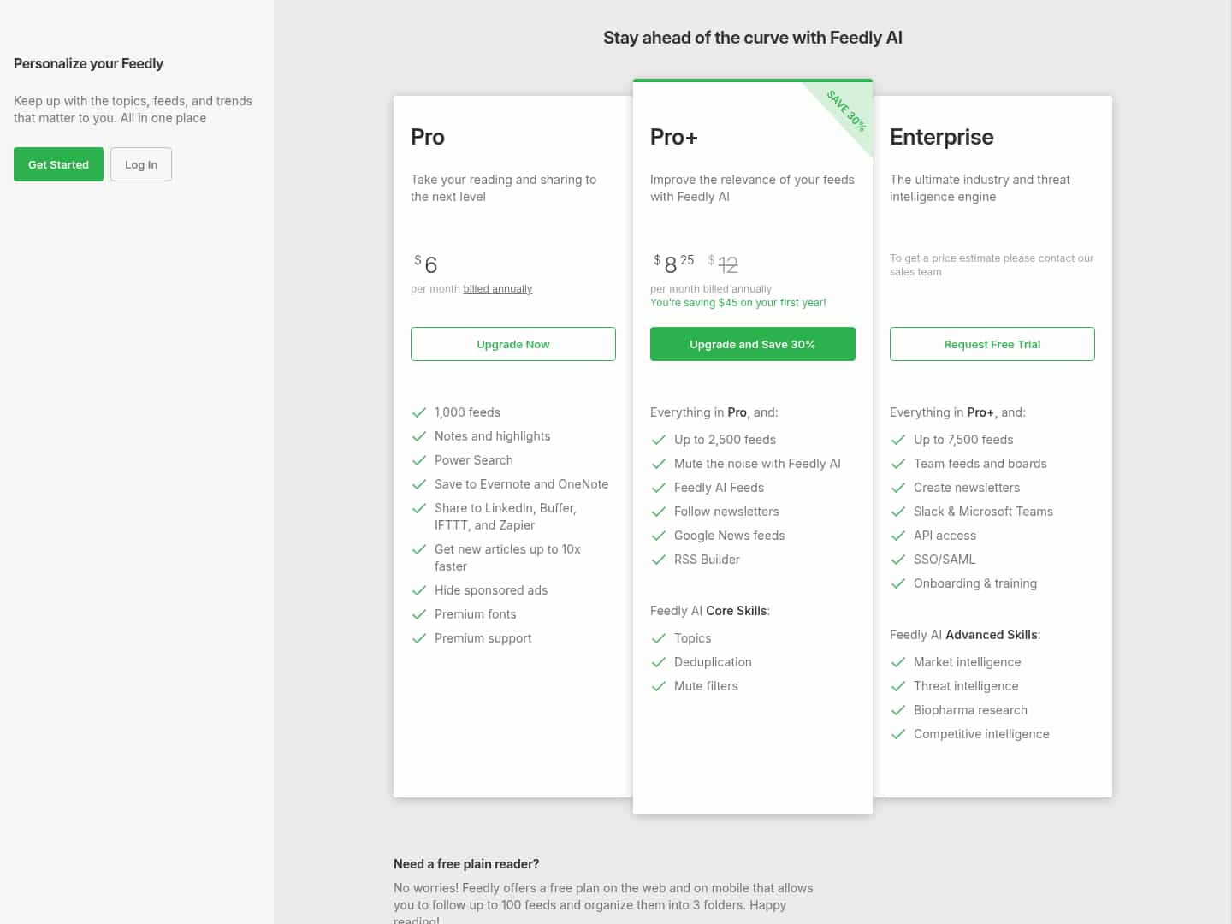The height and width of the screenshot is (924, 1232).
Task: Click the green Get Started button
Action: 58,164
